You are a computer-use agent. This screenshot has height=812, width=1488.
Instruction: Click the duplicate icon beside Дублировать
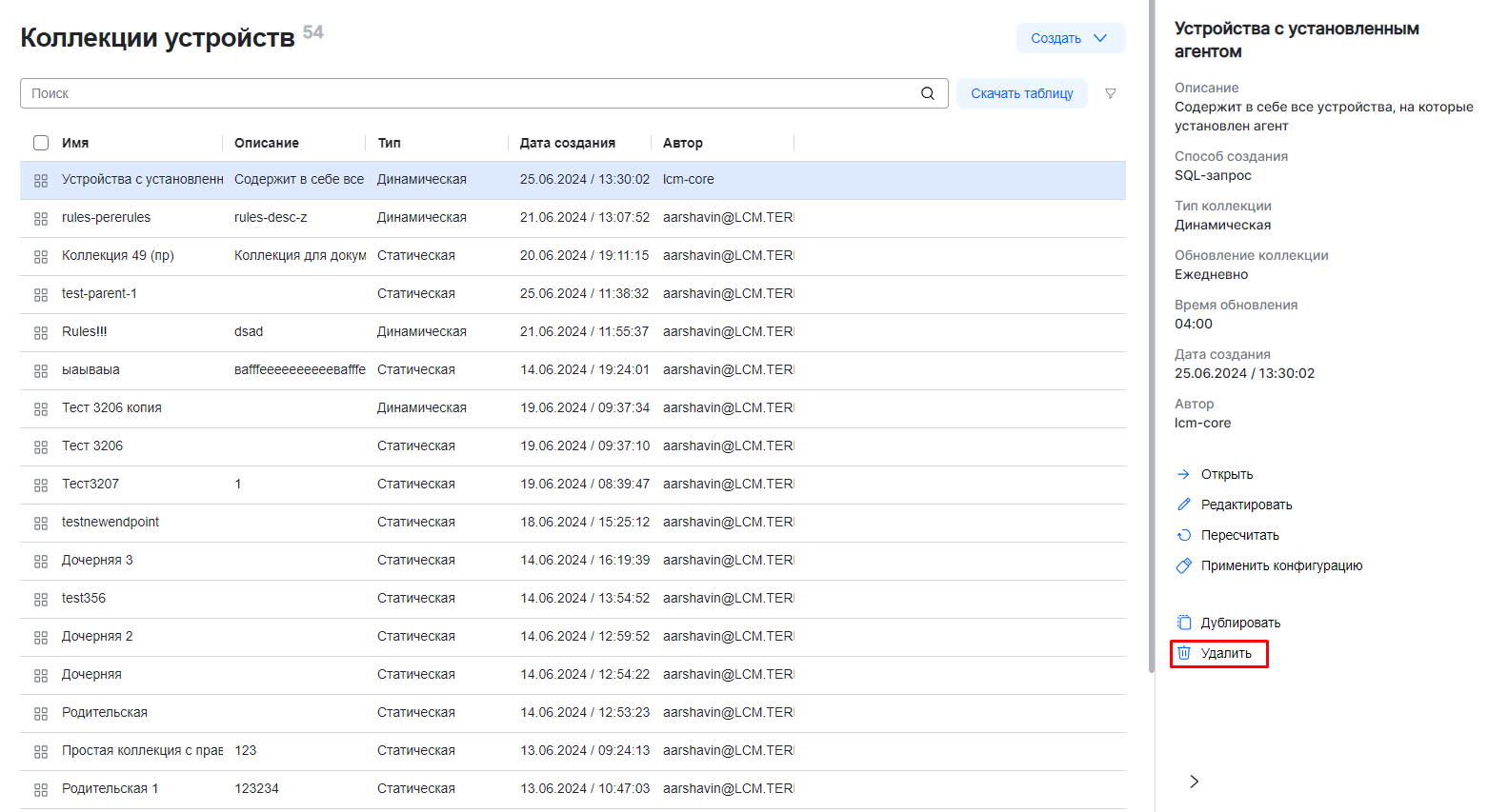1184,623
